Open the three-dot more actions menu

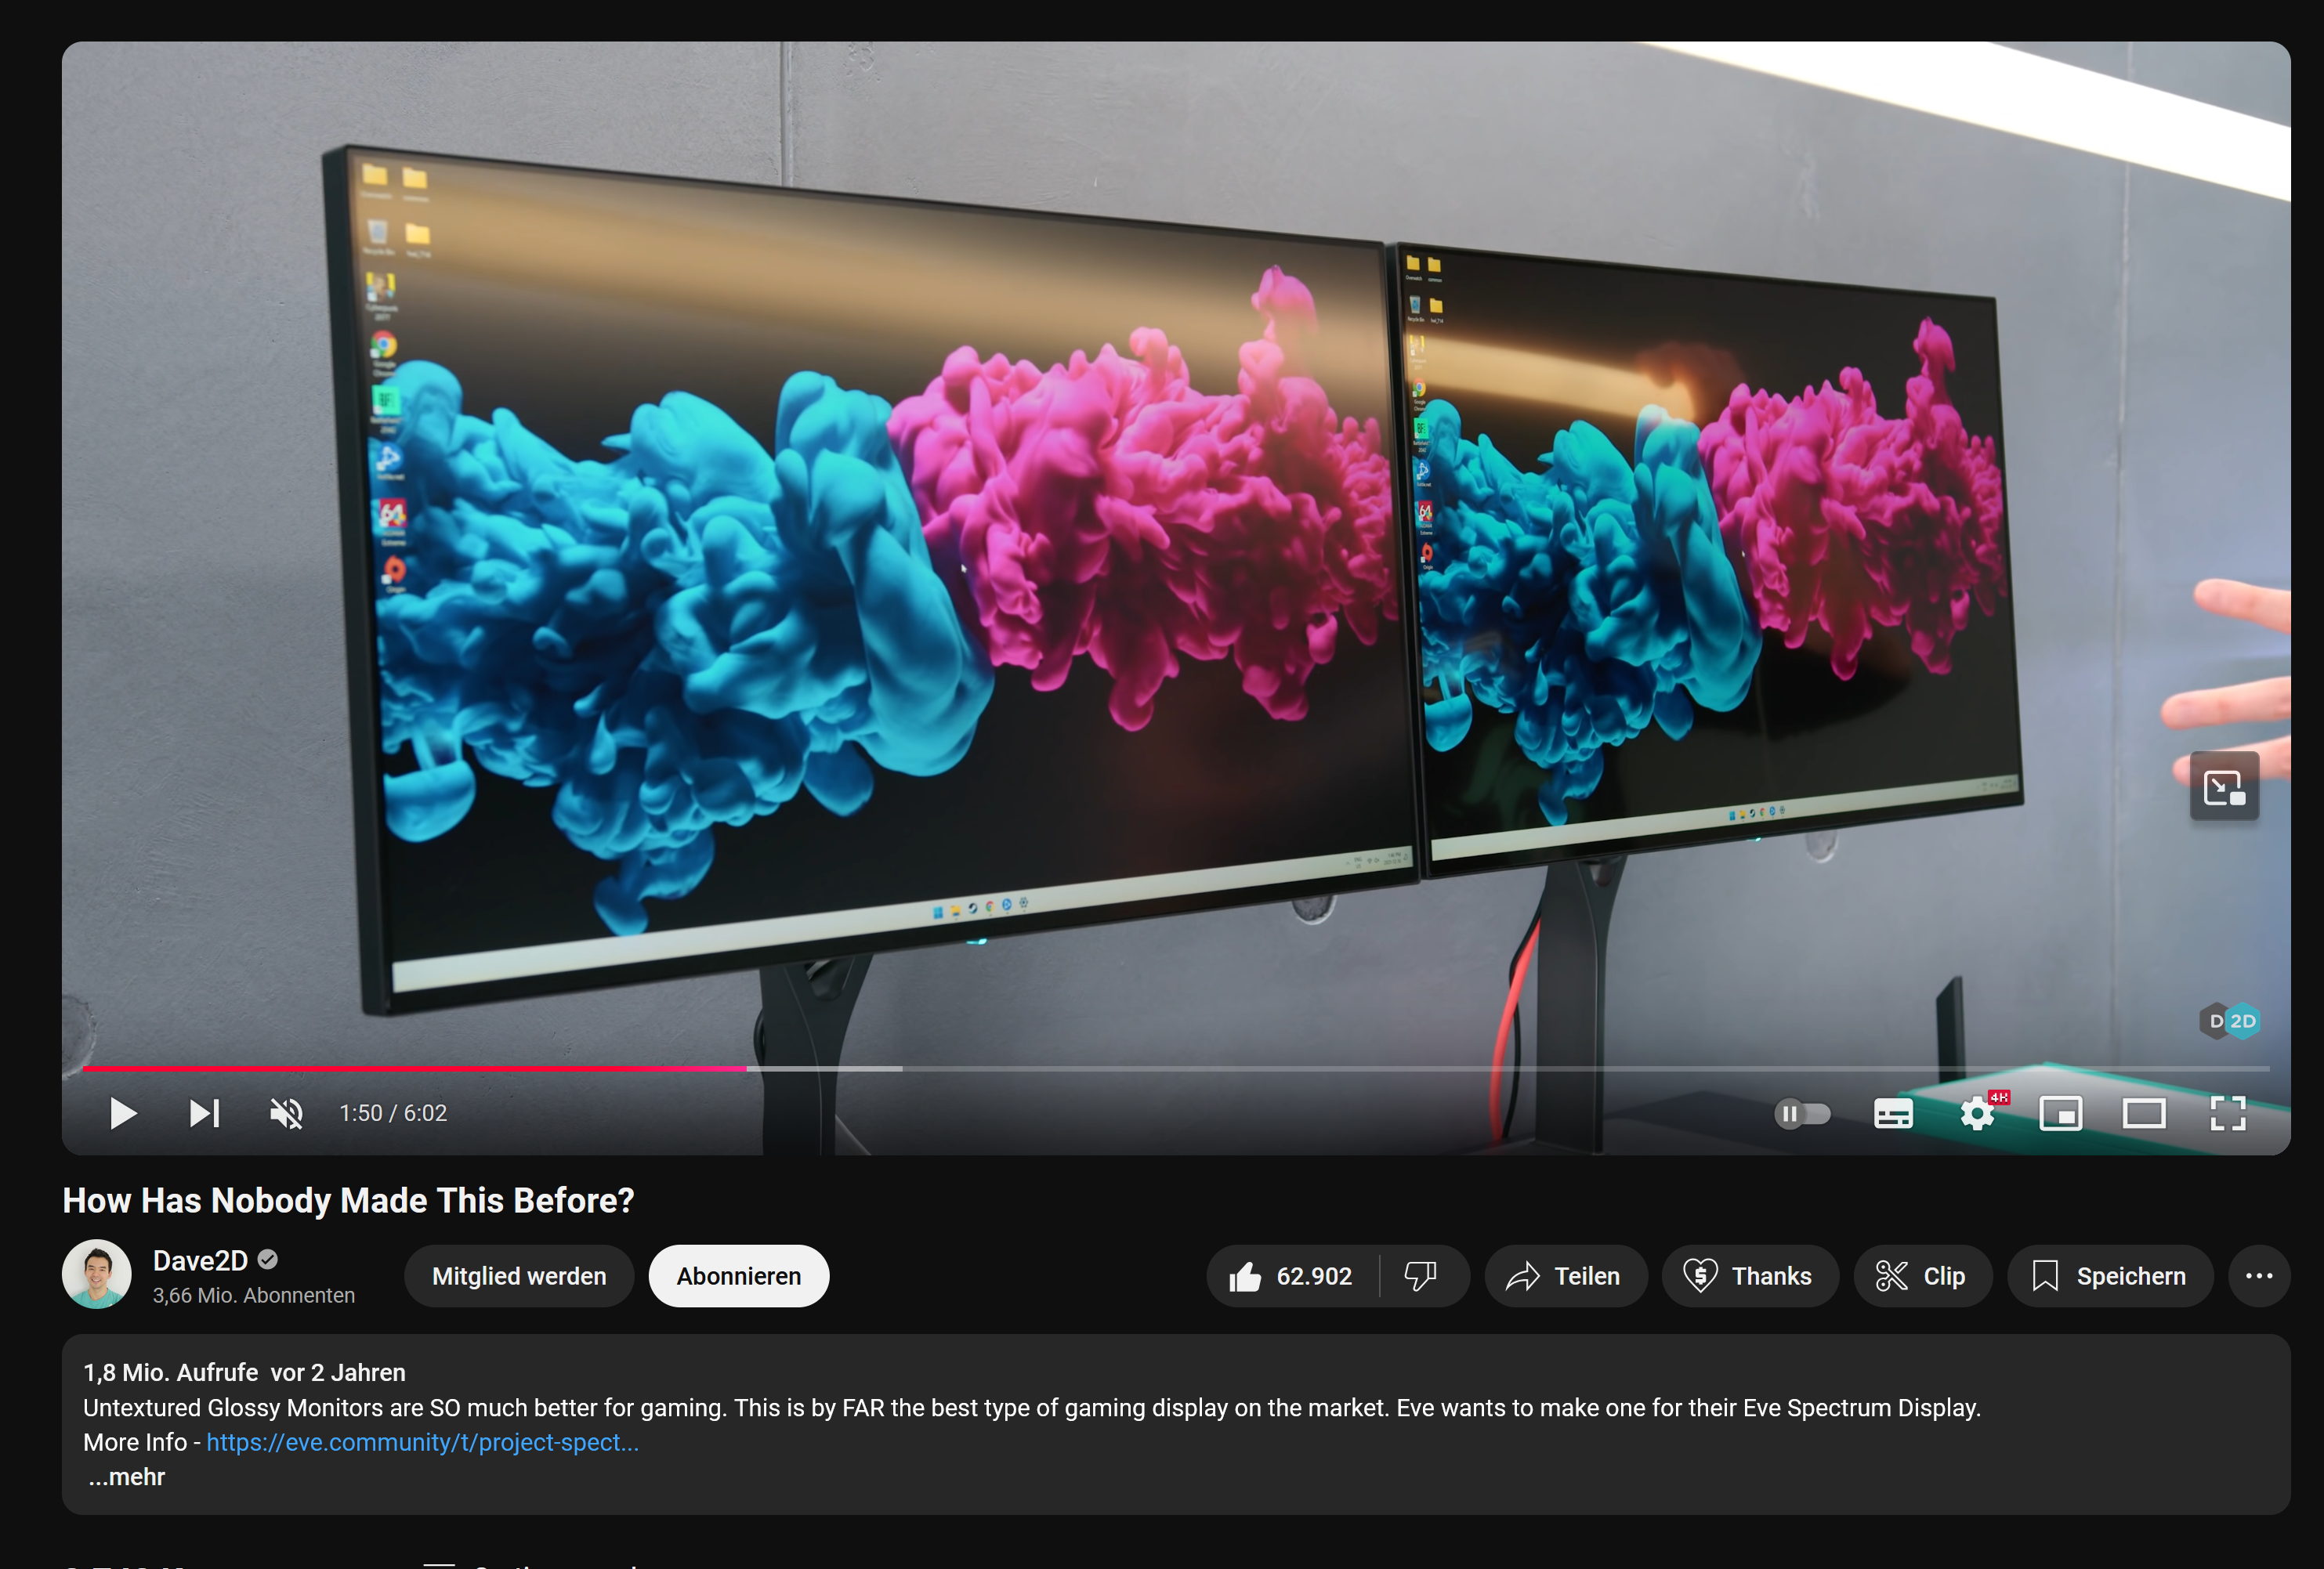[x=2258, y=1276]
